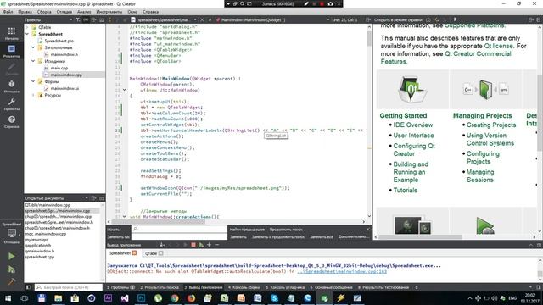This screenshot has width=543, height=305.
Task: Collapse the Заголовочные headers folder
Action: click(33, 47)
